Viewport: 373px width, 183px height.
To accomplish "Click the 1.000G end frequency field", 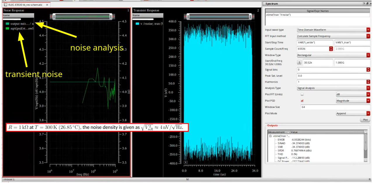I will (x=352, y=62).
